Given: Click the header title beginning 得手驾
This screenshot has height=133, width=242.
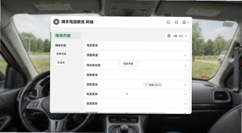Looking at the screenshot, I should (77, 22).
